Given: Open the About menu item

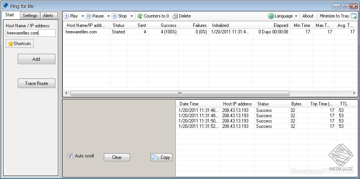Looking at the screenshot, I should (x=308, y=16).
